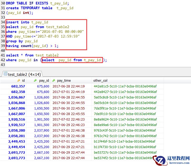Place cursor on line 32 (pay_id int); definition

click(20, 13)
